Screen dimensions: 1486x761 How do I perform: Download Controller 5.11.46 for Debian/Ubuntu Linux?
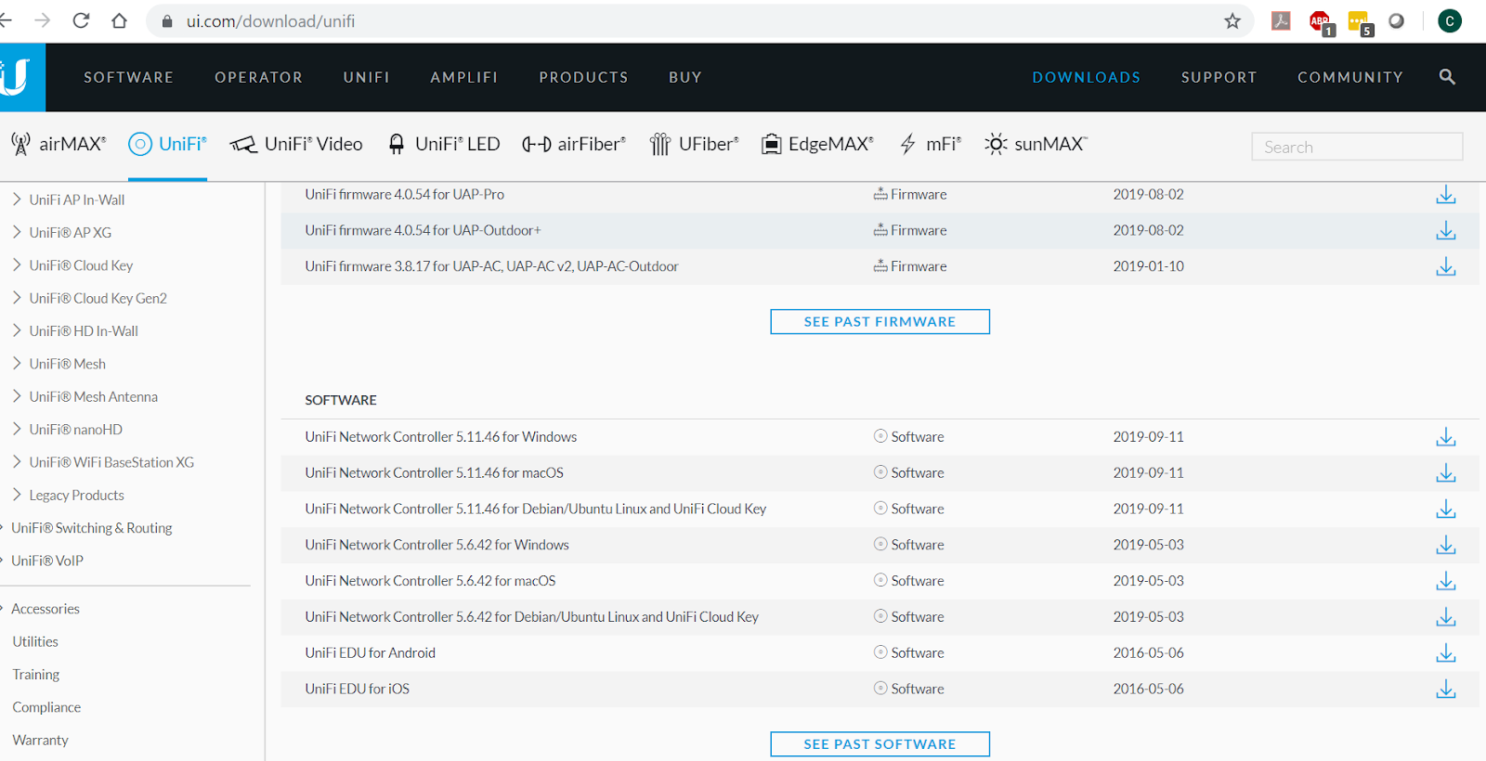pos(1445,509)
